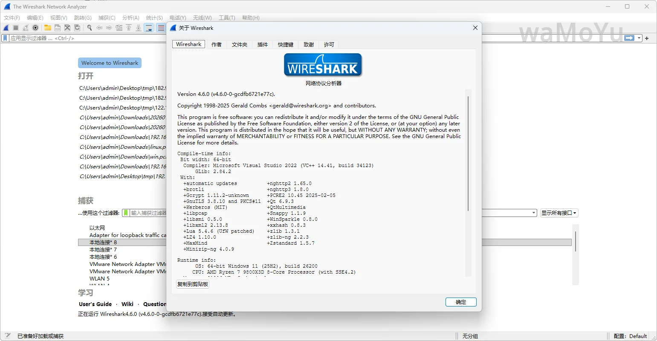Select the Wireshark tab in About dialog

click(189, 44)
